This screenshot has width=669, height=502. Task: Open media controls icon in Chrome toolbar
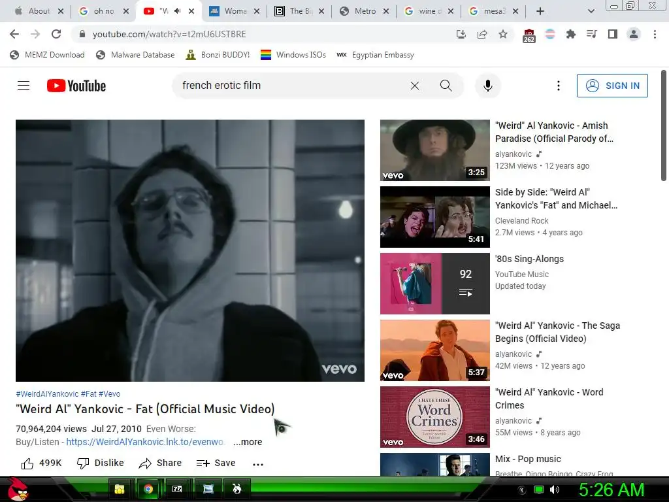[x=592, y=34]
